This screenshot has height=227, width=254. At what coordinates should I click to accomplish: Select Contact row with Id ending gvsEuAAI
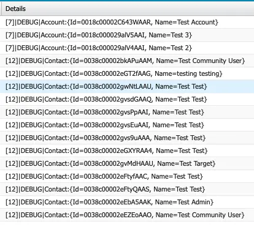coord(127,125)
